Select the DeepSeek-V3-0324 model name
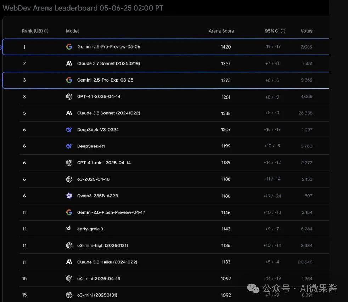 [x=98, y=130]
